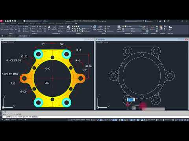Activate the Stretch command
This screenshot has height=141, width=189.
click(26, 31)
